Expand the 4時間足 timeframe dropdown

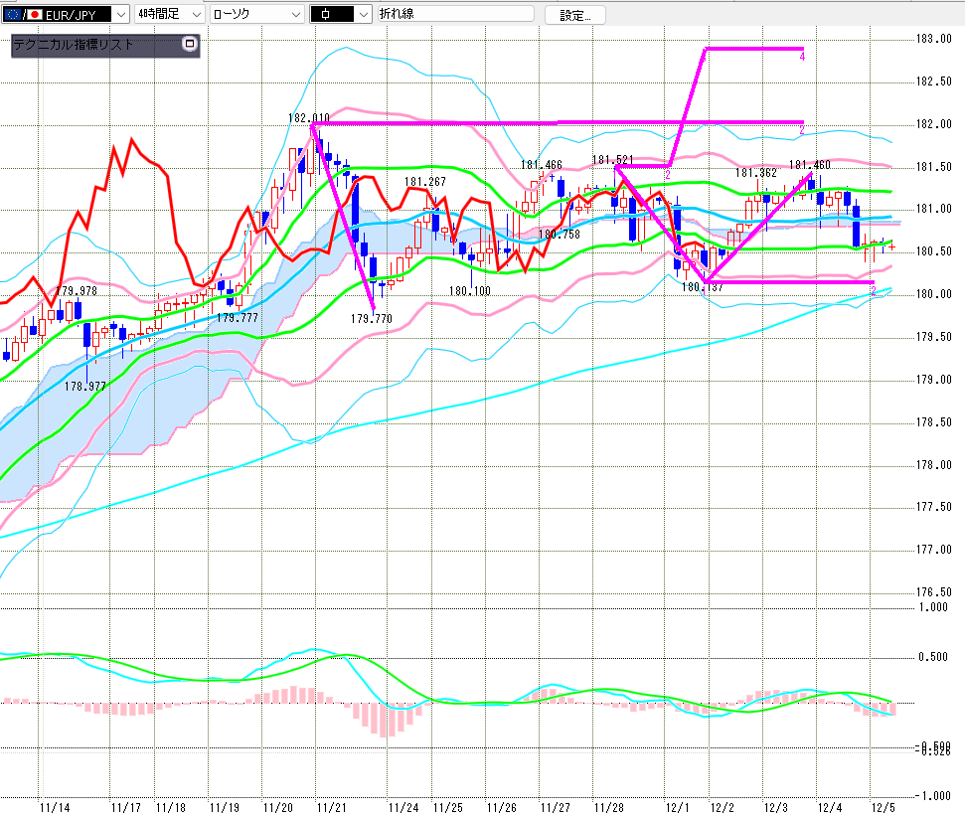[195, 15]
